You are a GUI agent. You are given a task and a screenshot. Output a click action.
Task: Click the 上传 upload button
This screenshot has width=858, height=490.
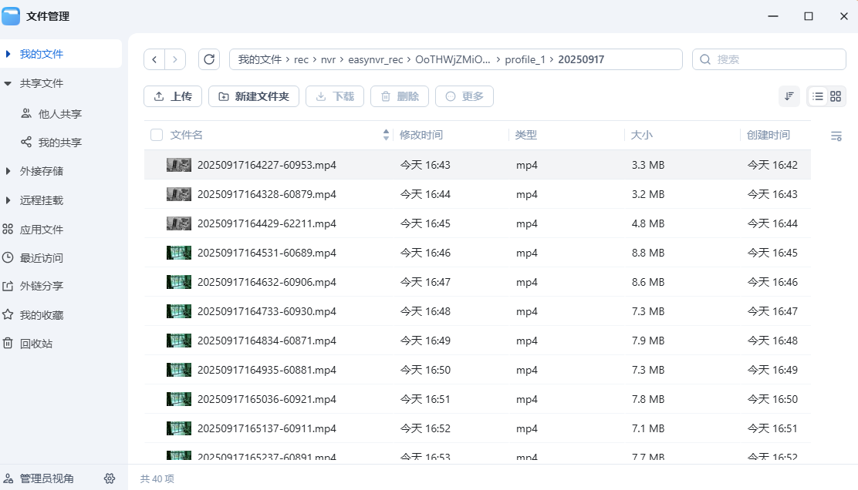click(x=173, y=96)
